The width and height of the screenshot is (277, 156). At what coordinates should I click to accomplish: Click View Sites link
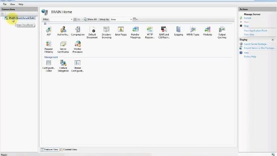249,35
